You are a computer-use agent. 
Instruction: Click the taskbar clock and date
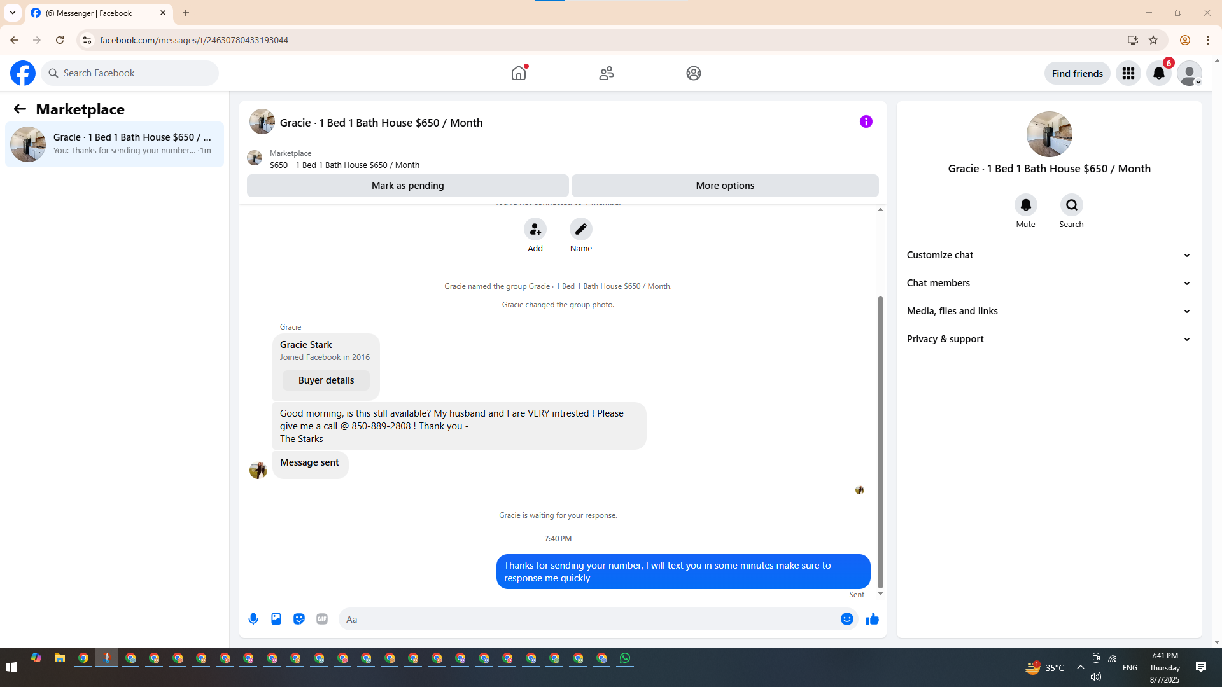(1165, 667)
